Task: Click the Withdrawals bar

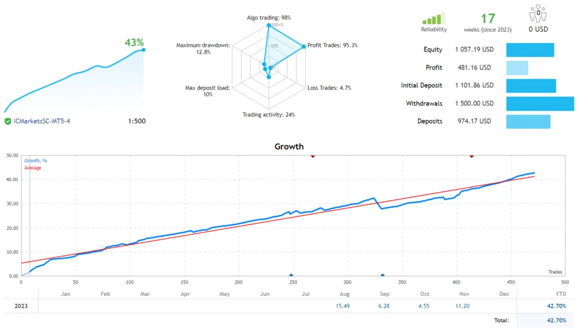Action: (x=540, y=103)
